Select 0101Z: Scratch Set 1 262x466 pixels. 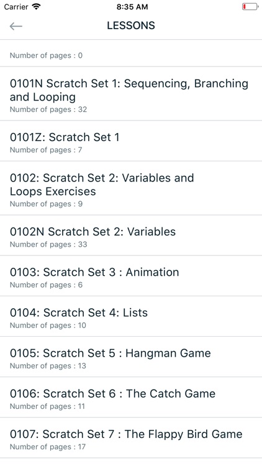131,141
